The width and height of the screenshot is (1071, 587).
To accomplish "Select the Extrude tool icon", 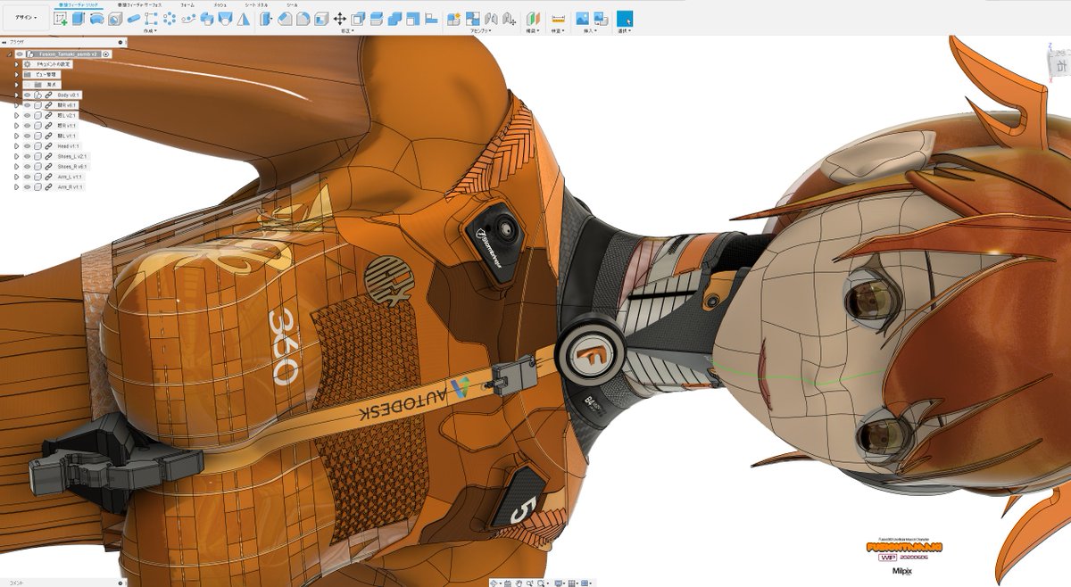I will click(79, 19).
